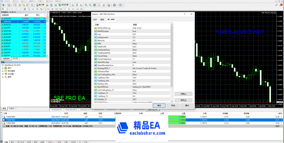The image size is (284, 143).
Task: Toggle the Data Window crosshair icon
Action: pos(20,5)
